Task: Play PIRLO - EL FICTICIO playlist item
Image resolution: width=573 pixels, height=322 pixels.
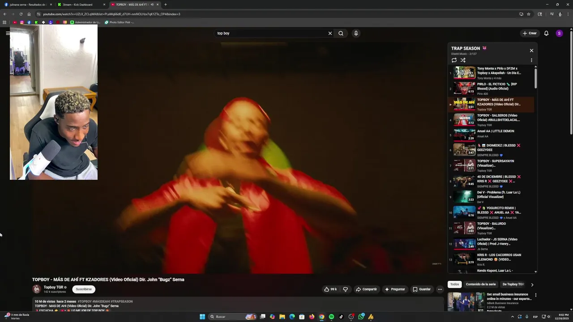Action: (491, 89)
